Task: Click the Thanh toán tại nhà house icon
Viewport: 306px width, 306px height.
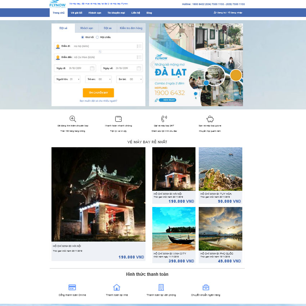Action: click(x=117, y=287)
